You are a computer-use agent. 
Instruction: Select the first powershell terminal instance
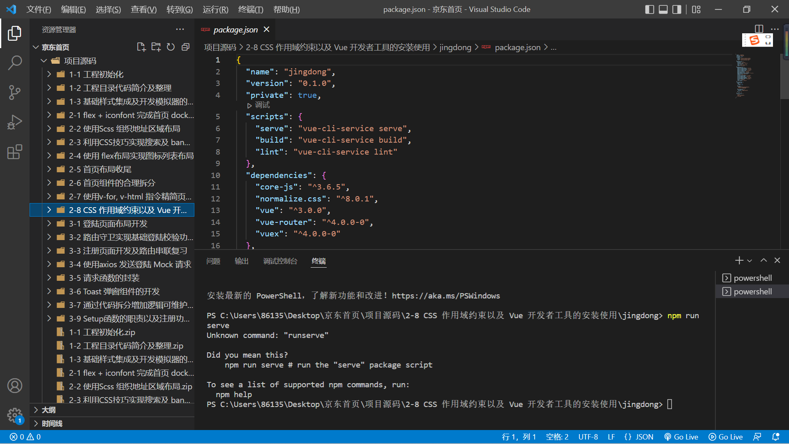tap(752, 278)
